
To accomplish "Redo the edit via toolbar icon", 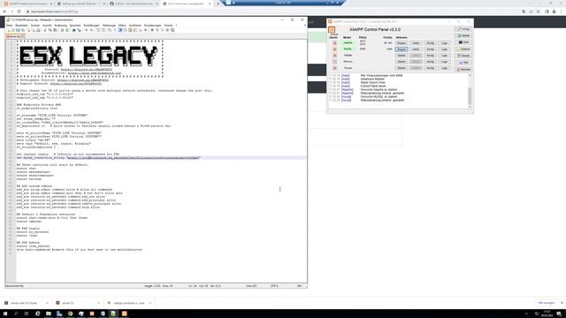I will tap(67, 30).
